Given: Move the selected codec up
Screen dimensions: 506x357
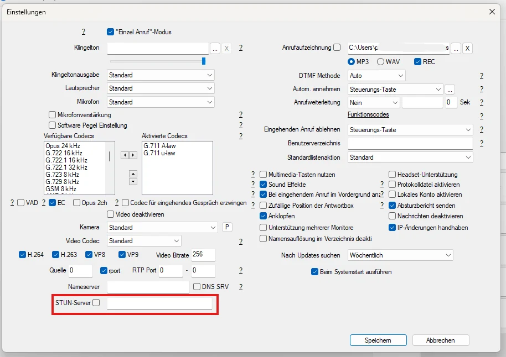Looking at the screenshot, I should click(133, 174).
